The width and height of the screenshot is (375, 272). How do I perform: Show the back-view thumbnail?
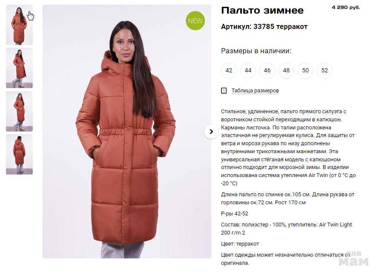pos(20,155)
